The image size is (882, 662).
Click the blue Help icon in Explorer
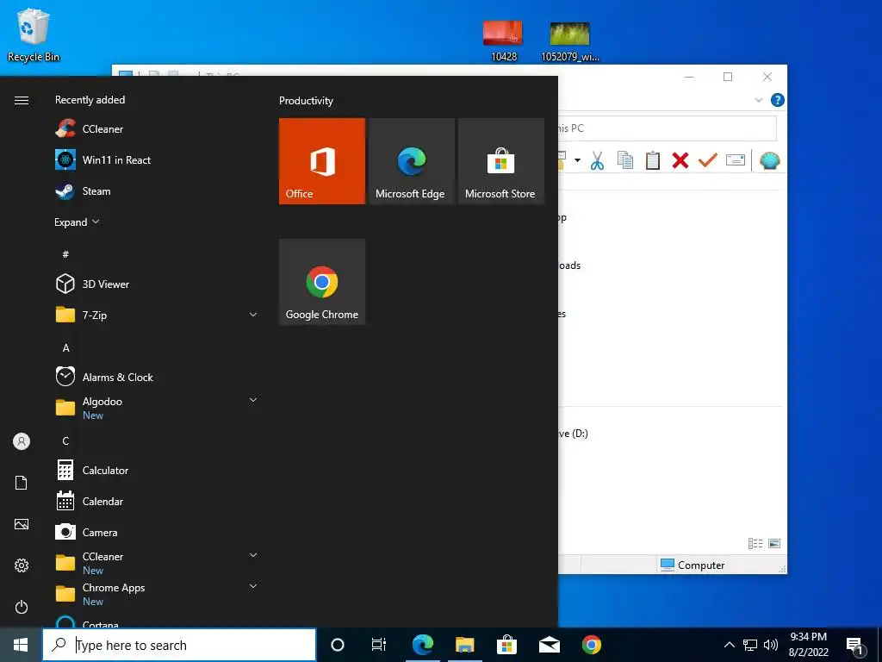(x=778, y=100)
